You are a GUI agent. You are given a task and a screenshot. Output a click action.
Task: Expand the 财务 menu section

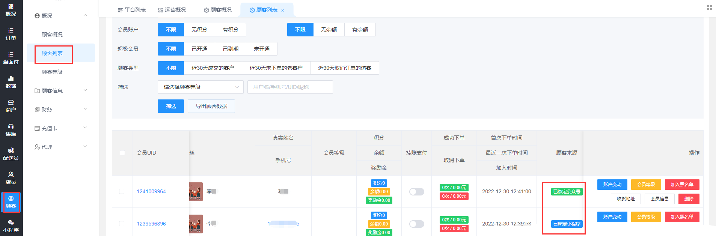tap(85, 109)
